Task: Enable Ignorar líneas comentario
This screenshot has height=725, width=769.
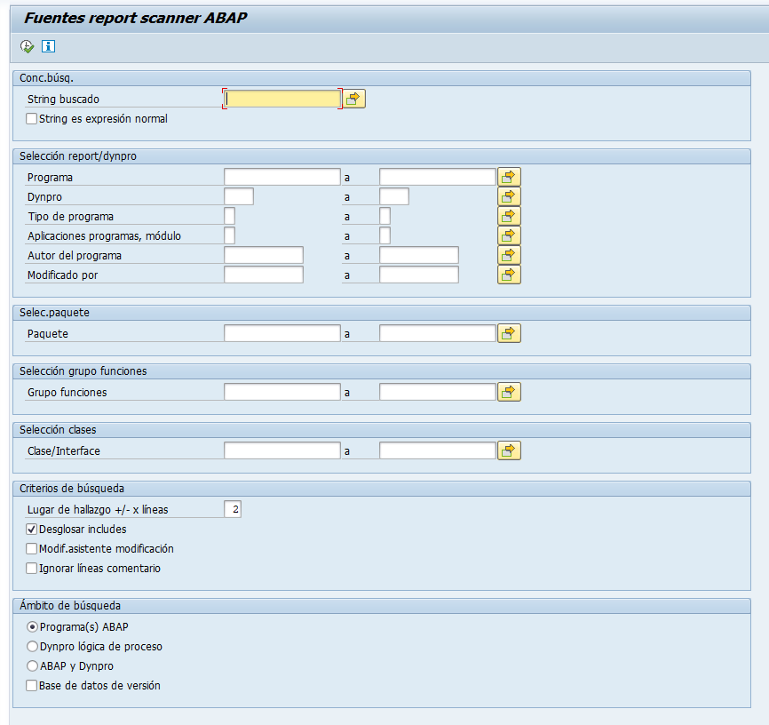Action: click(x=31, y=568)
